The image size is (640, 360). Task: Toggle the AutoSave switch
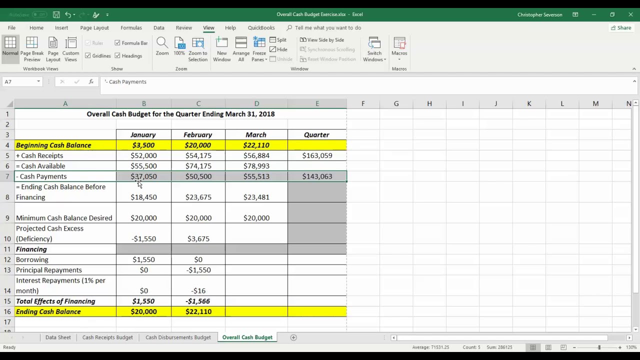coord(39,14)
